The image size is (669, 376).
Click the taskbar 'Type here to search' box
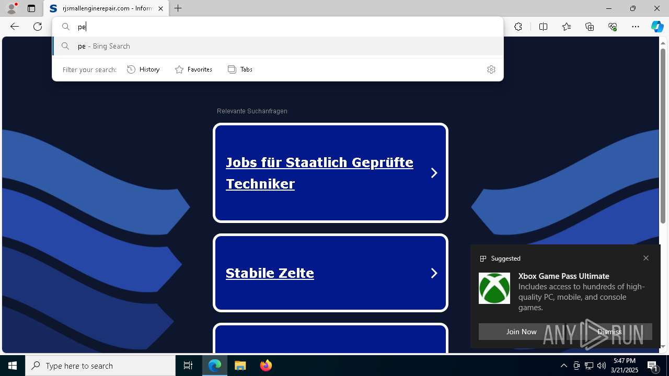pyautogui.click(x=100, y=366)
